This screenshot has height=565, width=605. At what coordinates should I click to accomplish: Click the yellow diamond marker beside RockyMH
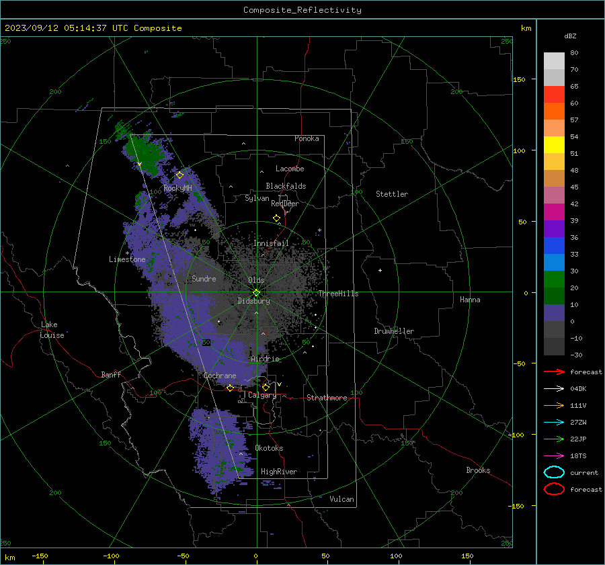pyautogui.click(x=179, y=175)
